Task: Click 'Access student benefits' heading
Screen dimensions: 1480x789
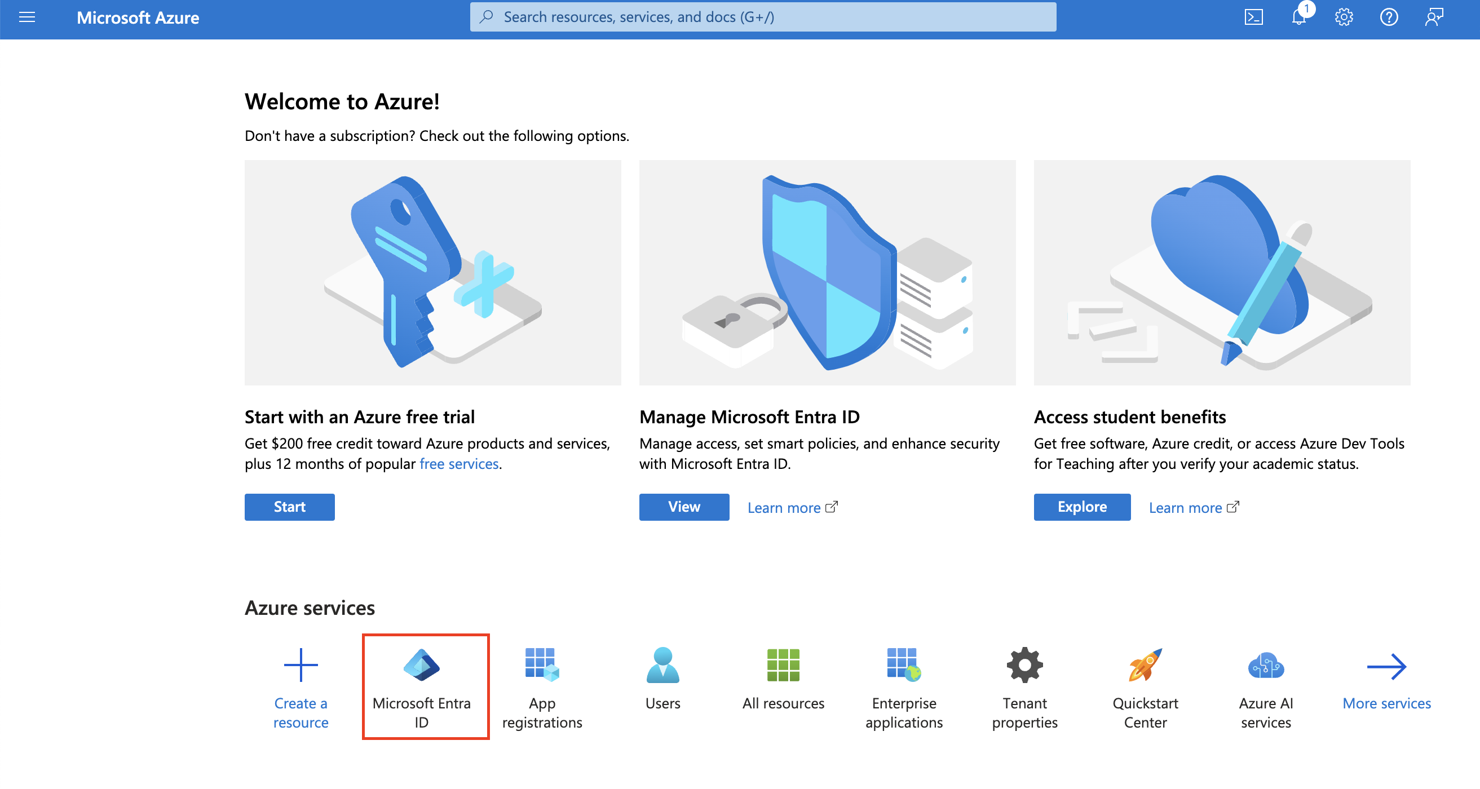Action: 1130,417
